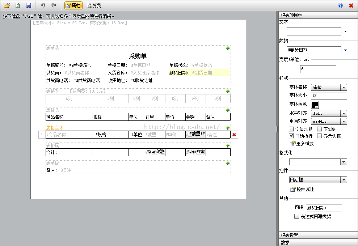Open 水平对齐 horizontal align dropdown
Viewport: 358px width, 246px height.
tap(344, 114)
